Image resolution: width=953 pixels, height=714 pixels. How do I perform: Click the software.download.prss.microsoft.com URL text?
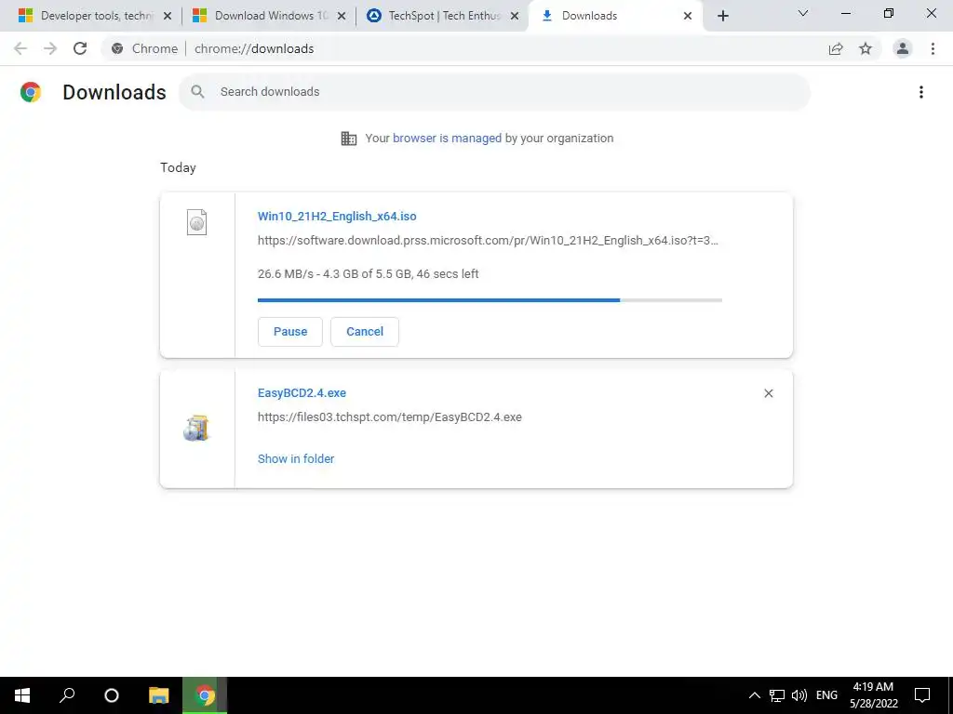pyautogui.click(x=488, y=241)
